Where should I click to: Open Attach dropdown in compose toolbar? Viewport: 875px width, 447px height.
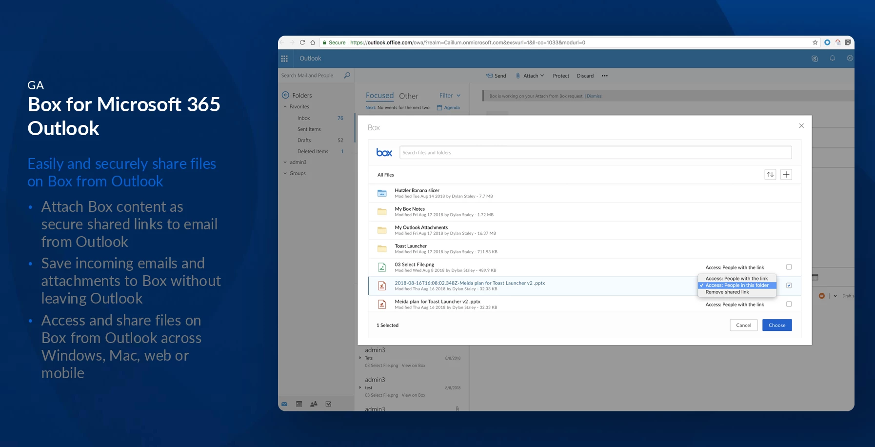[530, 76]
